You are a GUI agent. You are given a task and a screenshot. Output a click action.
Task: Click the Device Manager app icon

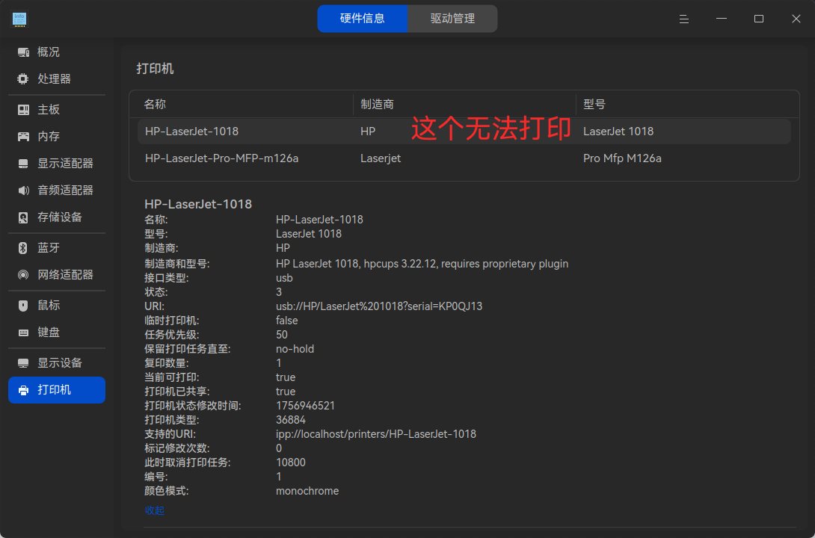[19, 19]
